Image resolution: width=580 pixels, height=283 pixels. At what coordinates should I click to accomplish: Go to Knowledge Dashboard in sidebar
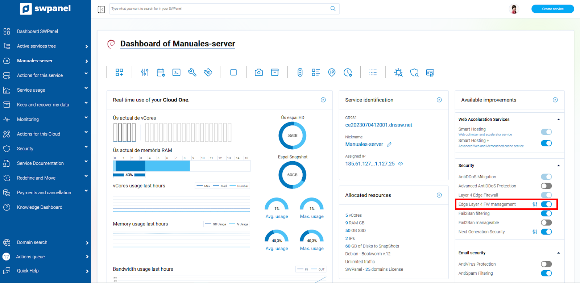pyautogui.click(x=40, y=207)
